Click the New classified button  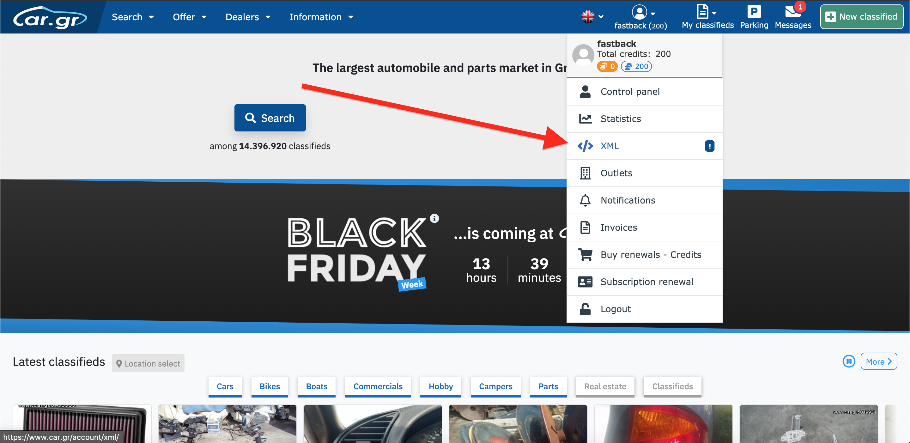[x=861, y=17]
